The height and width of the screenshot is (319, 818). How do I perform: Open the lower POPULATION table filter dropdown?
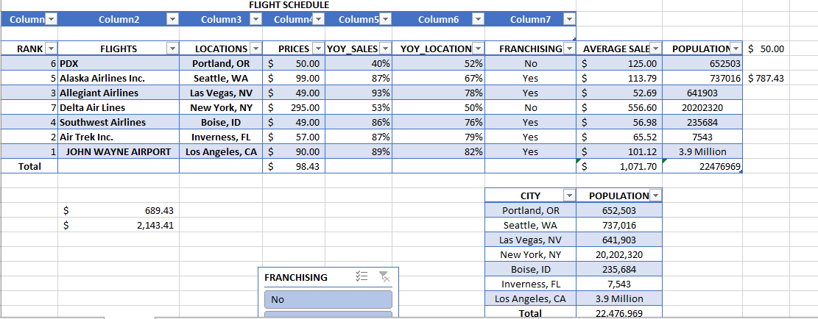(656, 196)
